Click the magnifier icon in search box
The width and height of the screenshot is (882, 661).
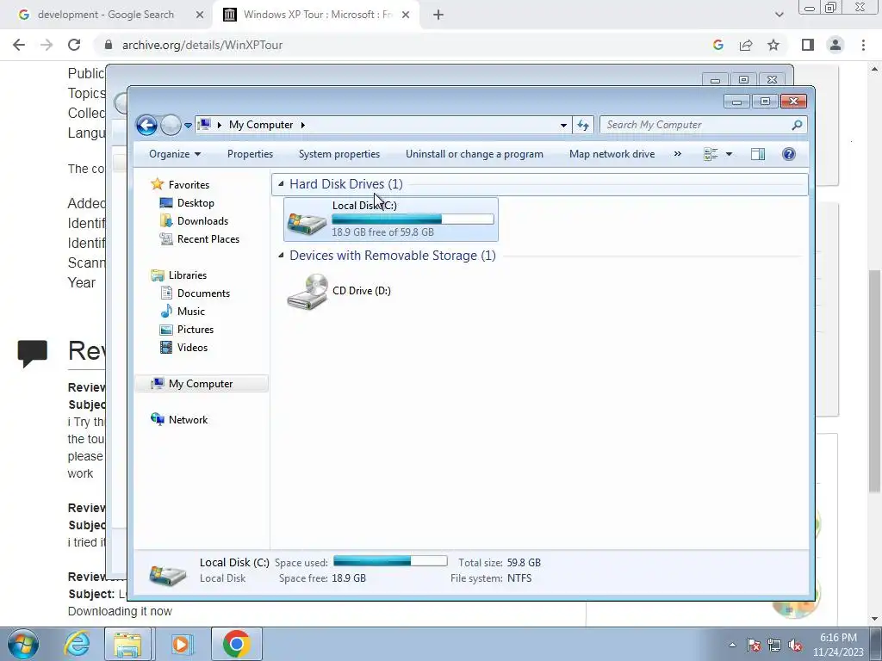point(797,125)
